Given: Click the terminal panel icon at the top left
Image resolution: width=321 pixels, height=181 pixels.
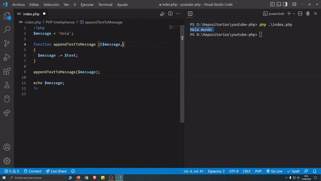Looking at the screenshot, I should (190, 14).
